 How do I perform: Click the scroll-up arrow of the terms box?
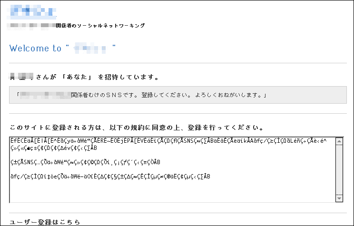point(339,141)
